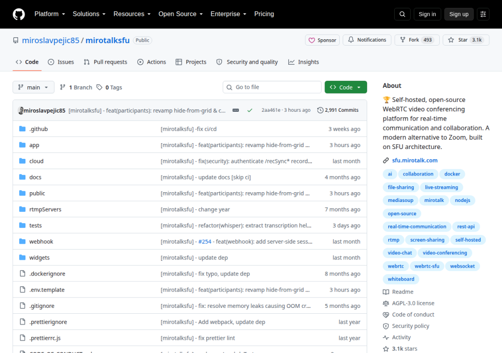The width and height of the screenshot is (502, 353).
Task: Switch to the Pull requests tab
Action: (x=105, y=62)
